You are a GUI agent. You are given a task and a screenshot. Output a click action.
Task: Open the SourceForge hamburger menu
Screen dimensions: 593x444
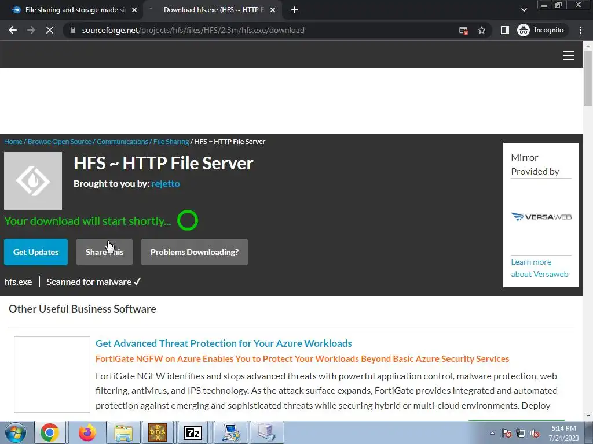click(x=569, y=55)
